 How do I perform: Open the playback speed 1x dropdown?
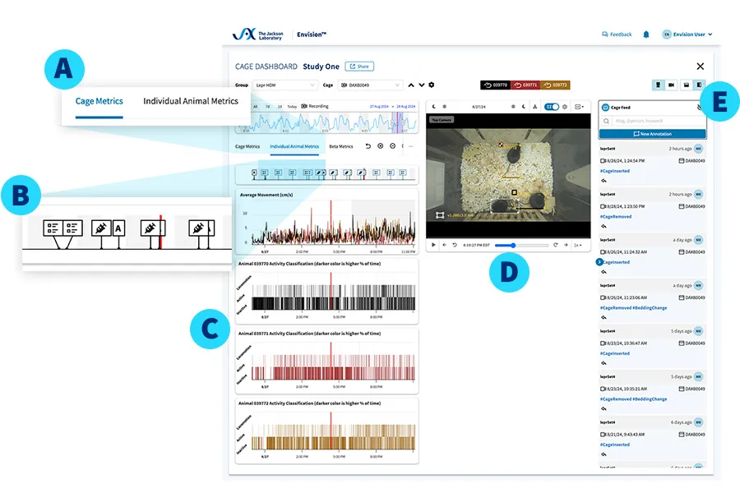(579, 245)
